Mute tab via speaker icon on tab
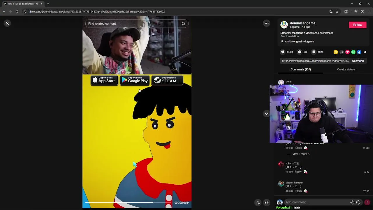The image size is (373, 210). point(37,4)
